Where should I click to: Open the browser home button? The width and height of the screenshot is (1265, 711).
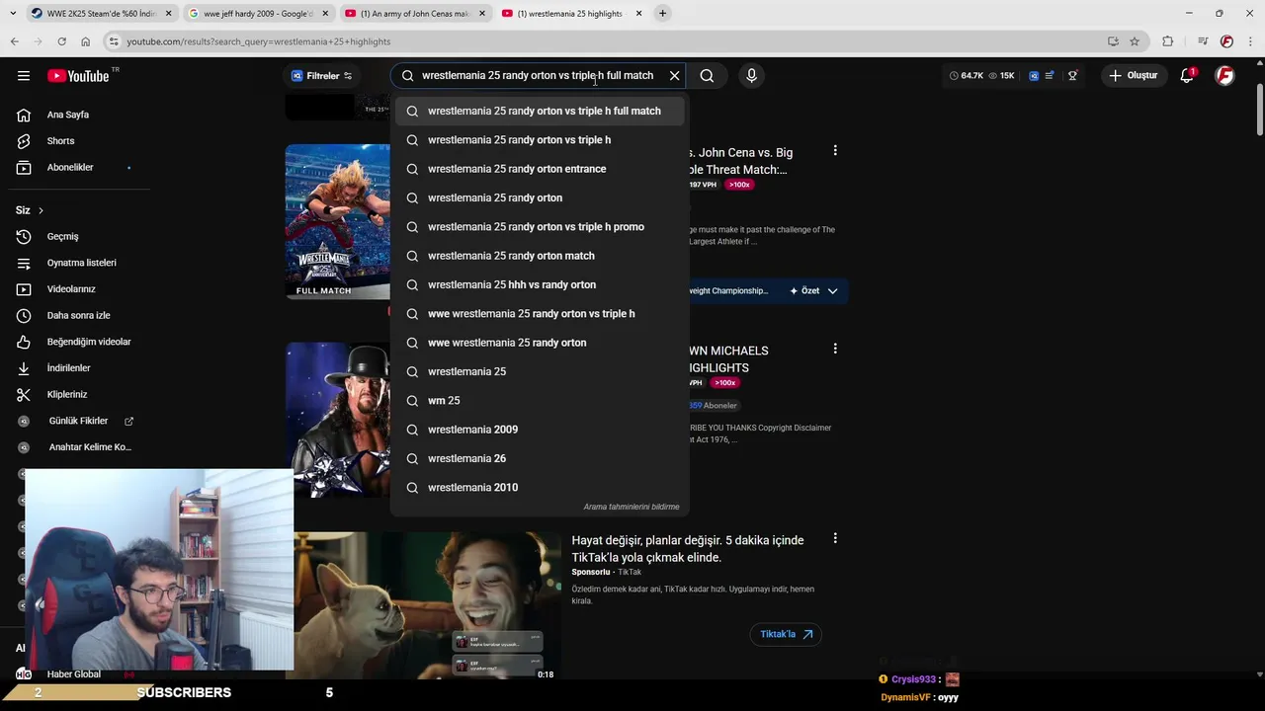click(x=85, y=41)
